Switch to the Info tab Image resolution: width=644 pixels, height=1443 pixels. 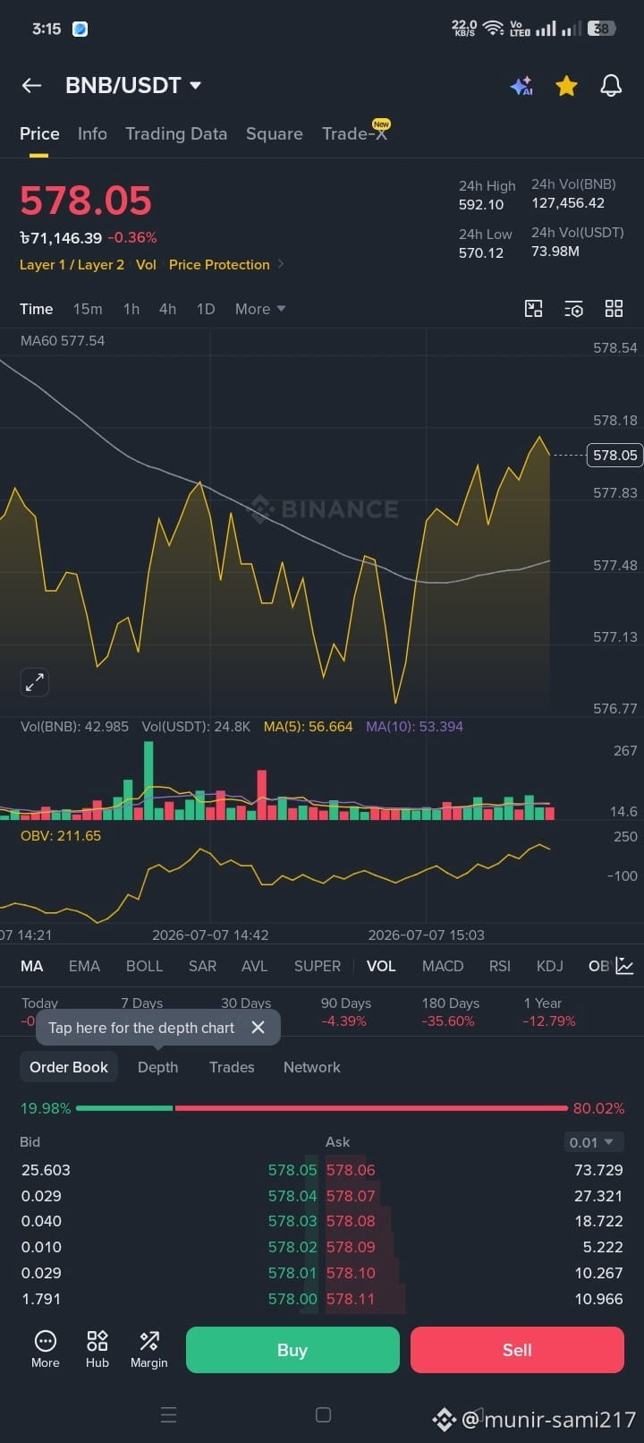point(92,133)
